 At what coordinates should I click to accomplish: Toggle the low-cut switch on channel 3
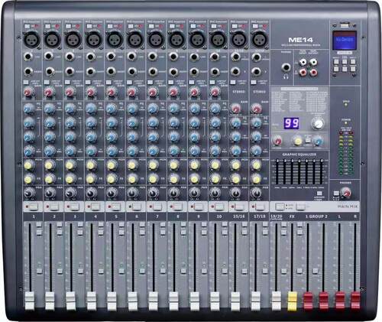(67, 83)
